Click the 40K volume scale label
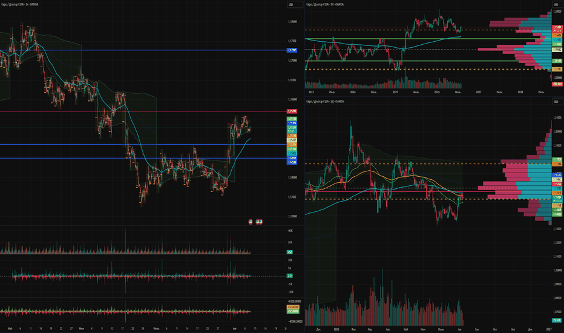564x333 pixels. pyautogui.click(x=290, y=231)
